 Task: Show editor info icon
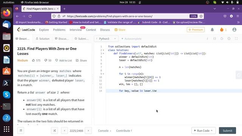(x=207, y=39)
